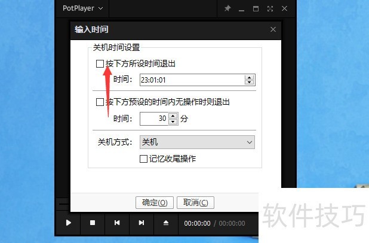Image resolution: width=369 pixels, height=243 pixels.
Task: Check the 记忆收尾操作 checkbox
Action: [143, 159]
